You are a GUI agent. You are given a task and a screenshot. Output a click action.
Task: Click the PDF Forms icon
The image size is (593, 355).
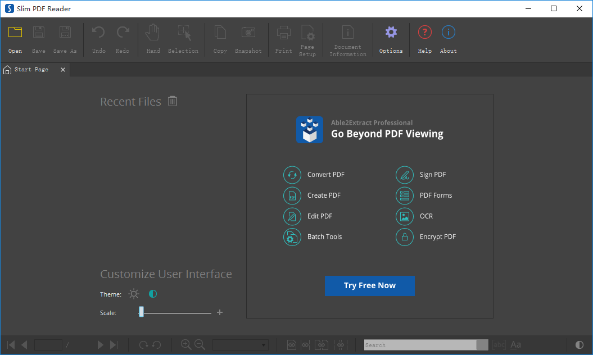[x=405, y=195]
